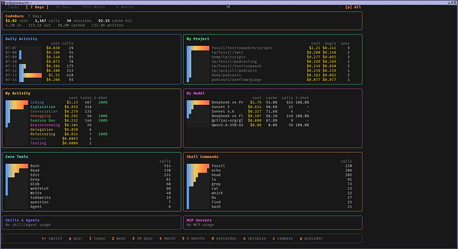Select the tp/fossil/iwtt project row
The width and height of the screenshot is (458, 249).
pos(268,52)
